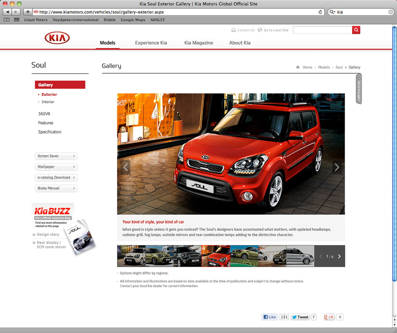The width and height of the screenshot is (397, 333).
Task: Click the Facebook Like button
Action: point(270,317)
